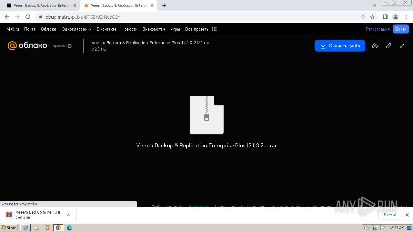Close the active cloud.mail.ru tab
Viewport: 413px width, 232px height.
pyautogui.click(x=152, y=5)
